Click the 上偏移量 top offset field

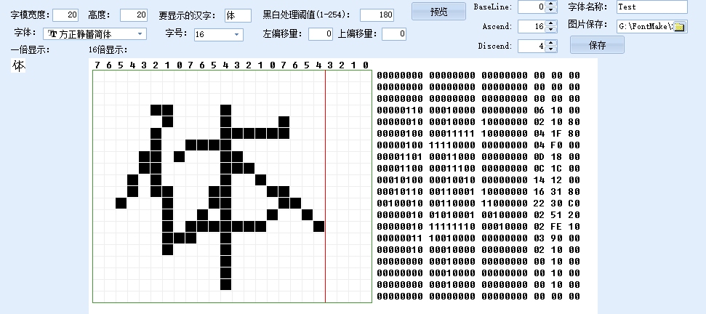(x=394, y=33)
